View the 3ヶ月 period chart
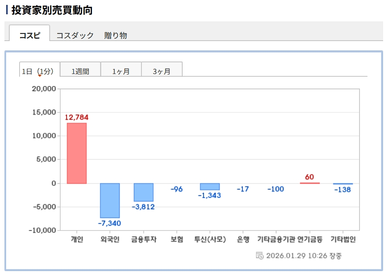This screenshot has height=276, width=388. (x=162, y=71)
